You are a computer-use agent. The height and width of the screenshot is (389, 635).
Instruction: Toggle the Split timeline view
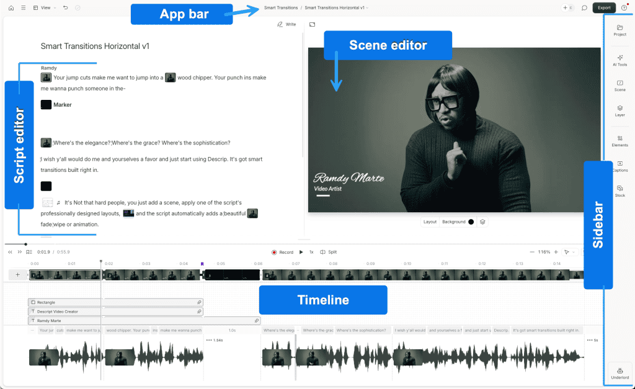(x=329, y=253)
